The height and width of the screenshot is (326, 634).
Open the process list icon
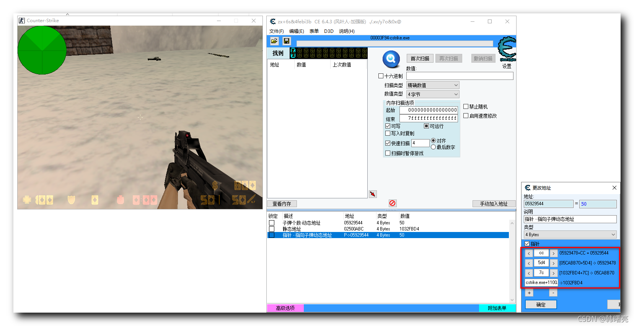point(274,41)
